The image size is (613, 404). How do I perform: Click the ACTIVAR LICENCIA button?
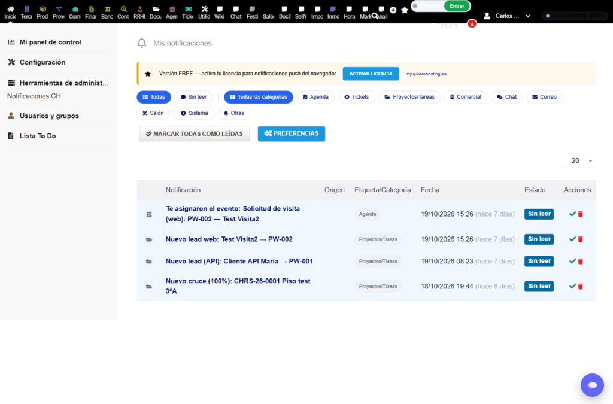[371, 74]
